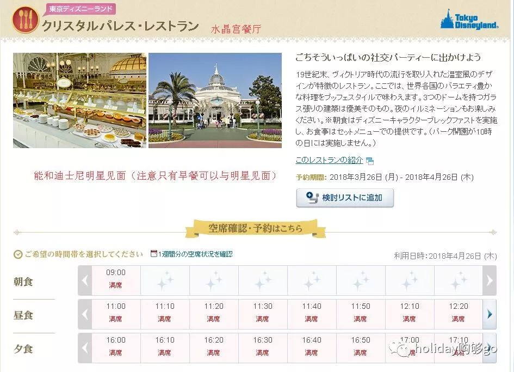This screenshot has width=514, height=372.
Task: Select the 16:40 dinner slot
Action: (312, 348)
